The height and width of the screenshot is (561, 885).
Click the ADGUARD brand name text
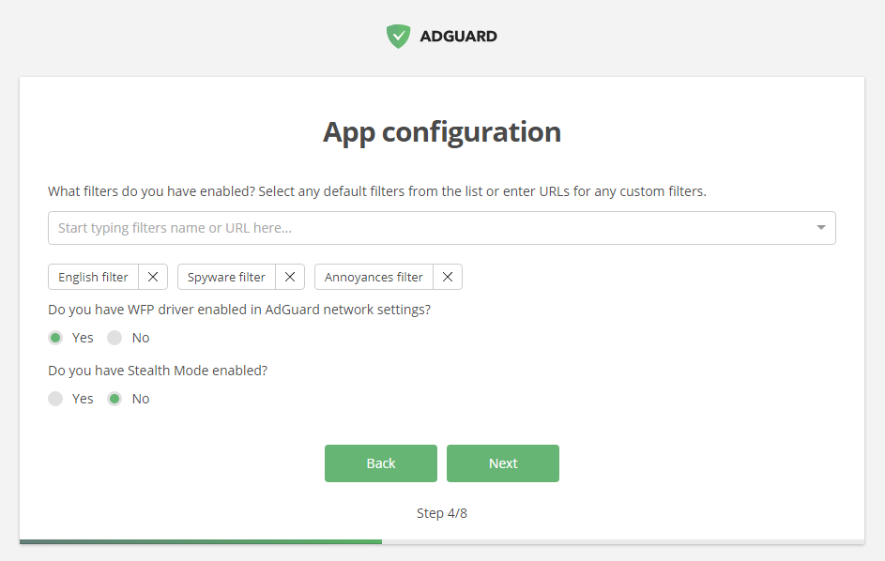[459, 37]
